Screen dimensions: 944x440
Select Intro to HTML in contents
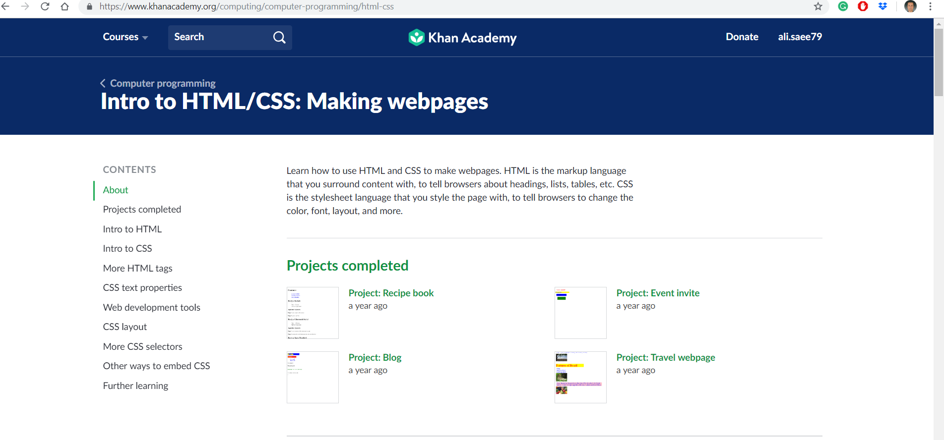pos(132,229)
